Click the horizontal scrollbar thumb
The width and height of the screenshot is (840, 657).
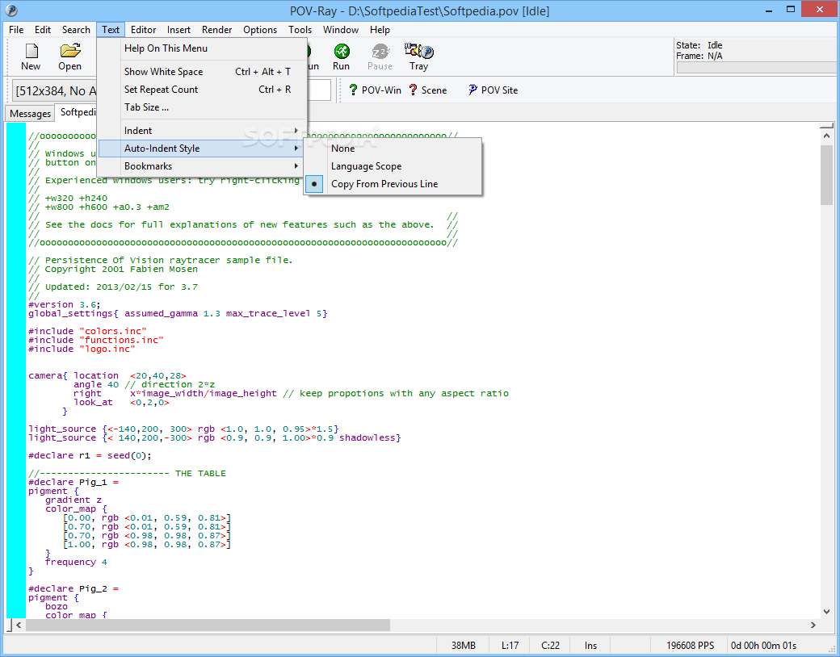tap(208, 625)
